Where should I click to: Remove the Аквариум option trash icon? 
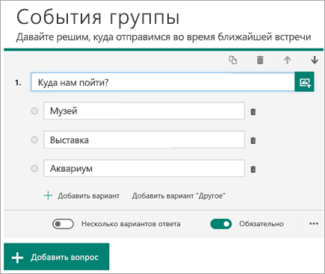[x=253, y=169]
